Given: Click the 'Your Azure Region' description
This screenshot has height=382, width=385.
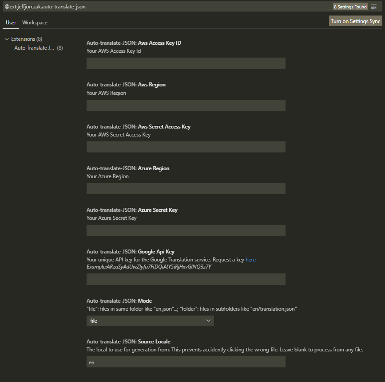Looking at the screenshot, I should click(107, 176).
